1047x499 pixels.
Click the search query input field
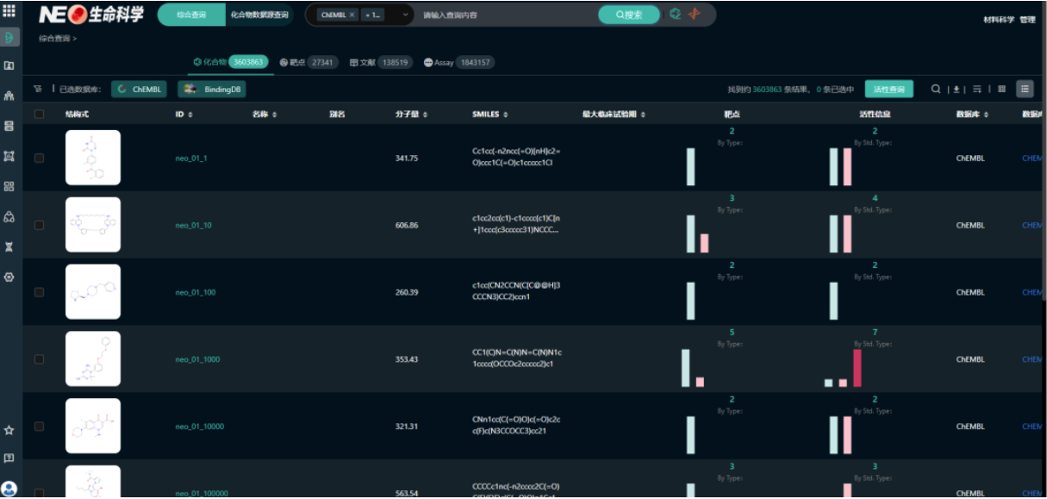click(504, 16)
